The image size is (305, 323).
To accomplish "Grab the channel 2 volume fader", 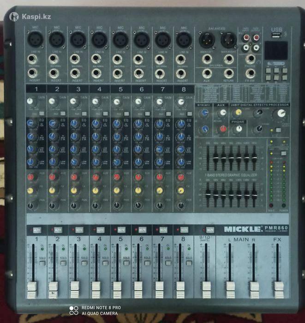I will click(54, 290).
